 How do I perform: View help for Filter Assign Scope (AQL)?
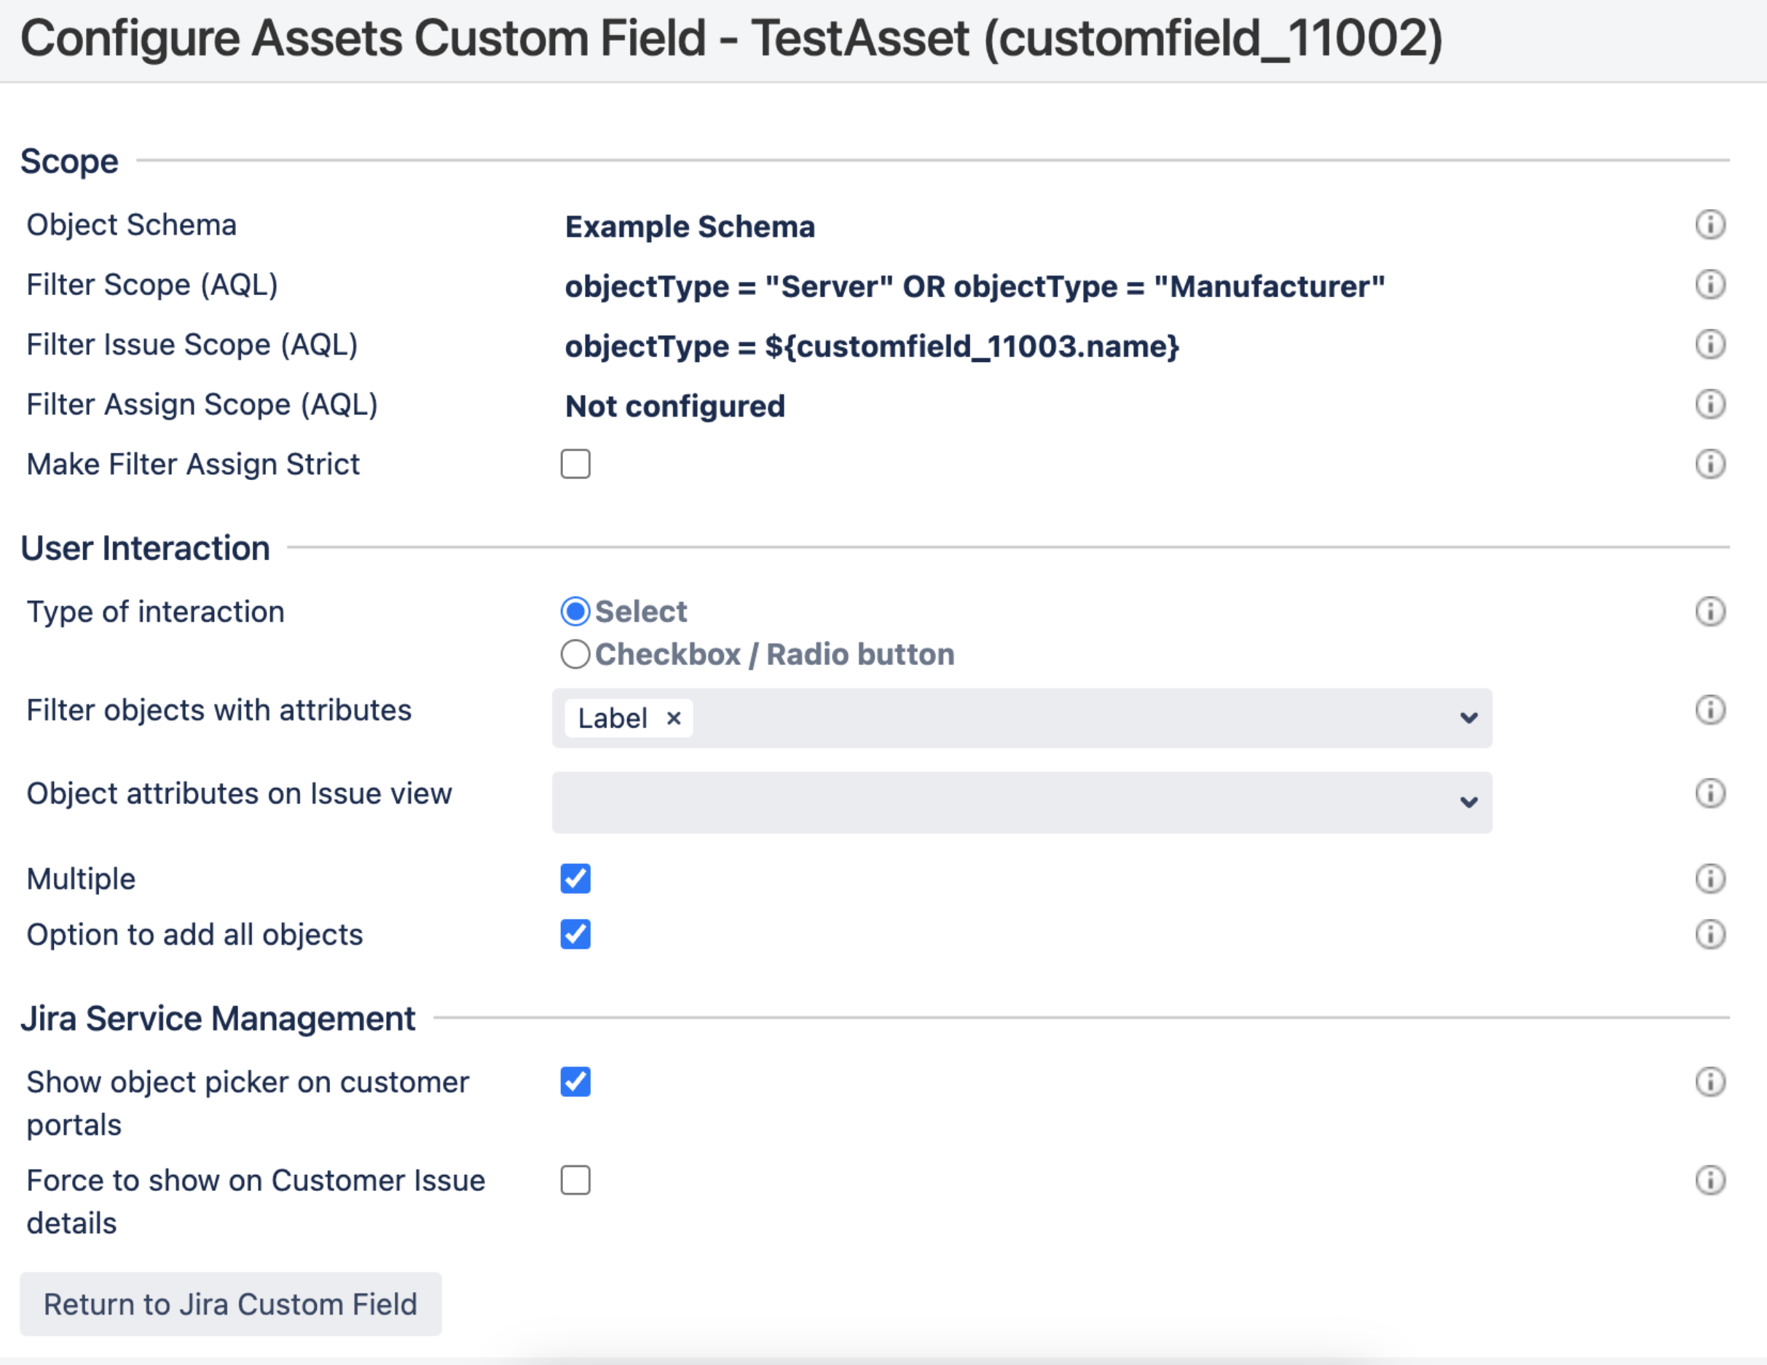coord(1709,404)
